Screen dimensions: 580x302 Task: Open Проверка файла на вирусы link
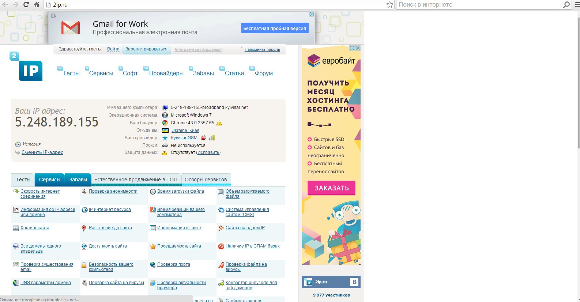click(x=246, y=267)
